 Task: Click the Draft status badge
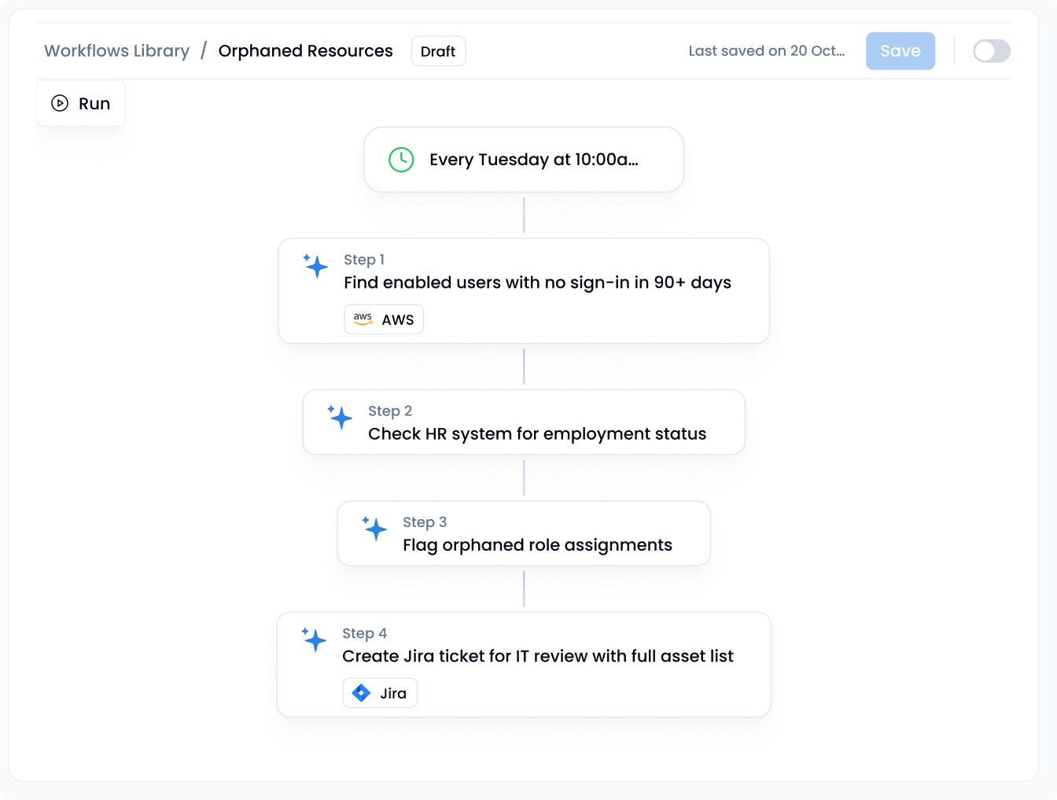438,51
